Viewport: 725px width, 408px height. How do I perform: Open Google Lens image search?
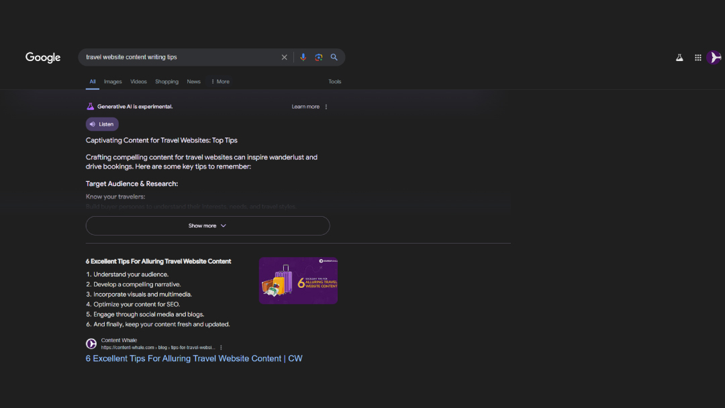(319, 57)
